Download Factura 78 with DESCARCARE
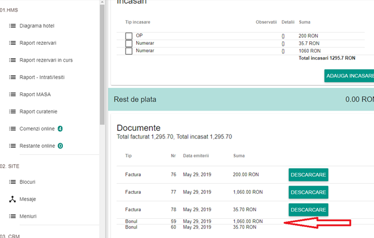Image resolution: width=374 pixels, height=238 pixels. 308,209
